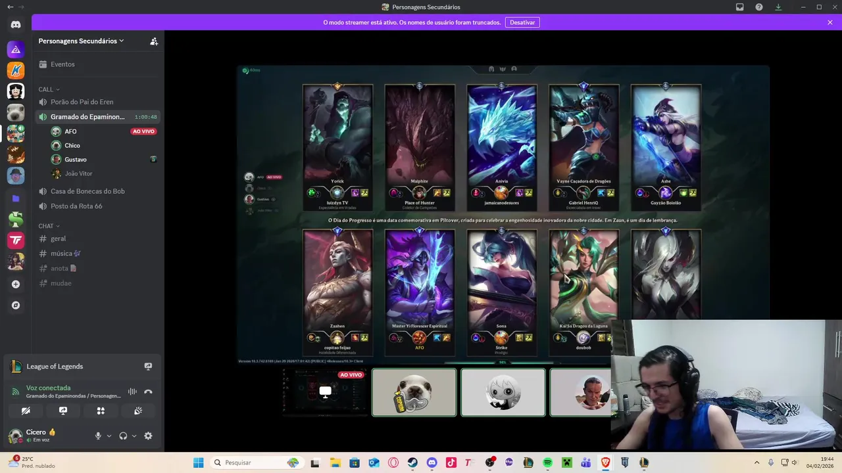The height and width of the screenshot is (473, 842).
Task: Open Discord direct messages home icon
Action: coord(16,24)
